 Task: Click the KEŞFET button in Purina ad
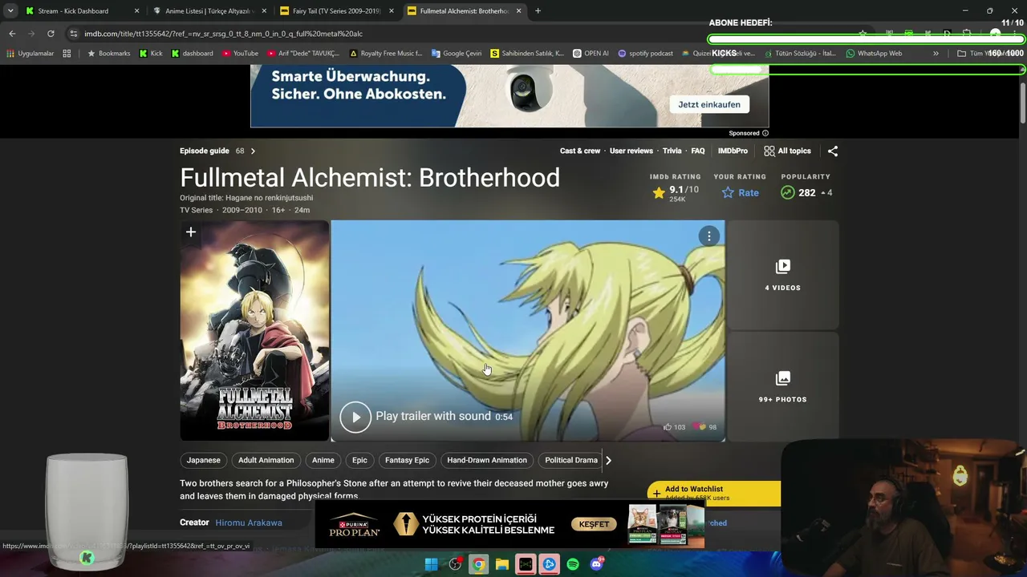coord(595,524)
